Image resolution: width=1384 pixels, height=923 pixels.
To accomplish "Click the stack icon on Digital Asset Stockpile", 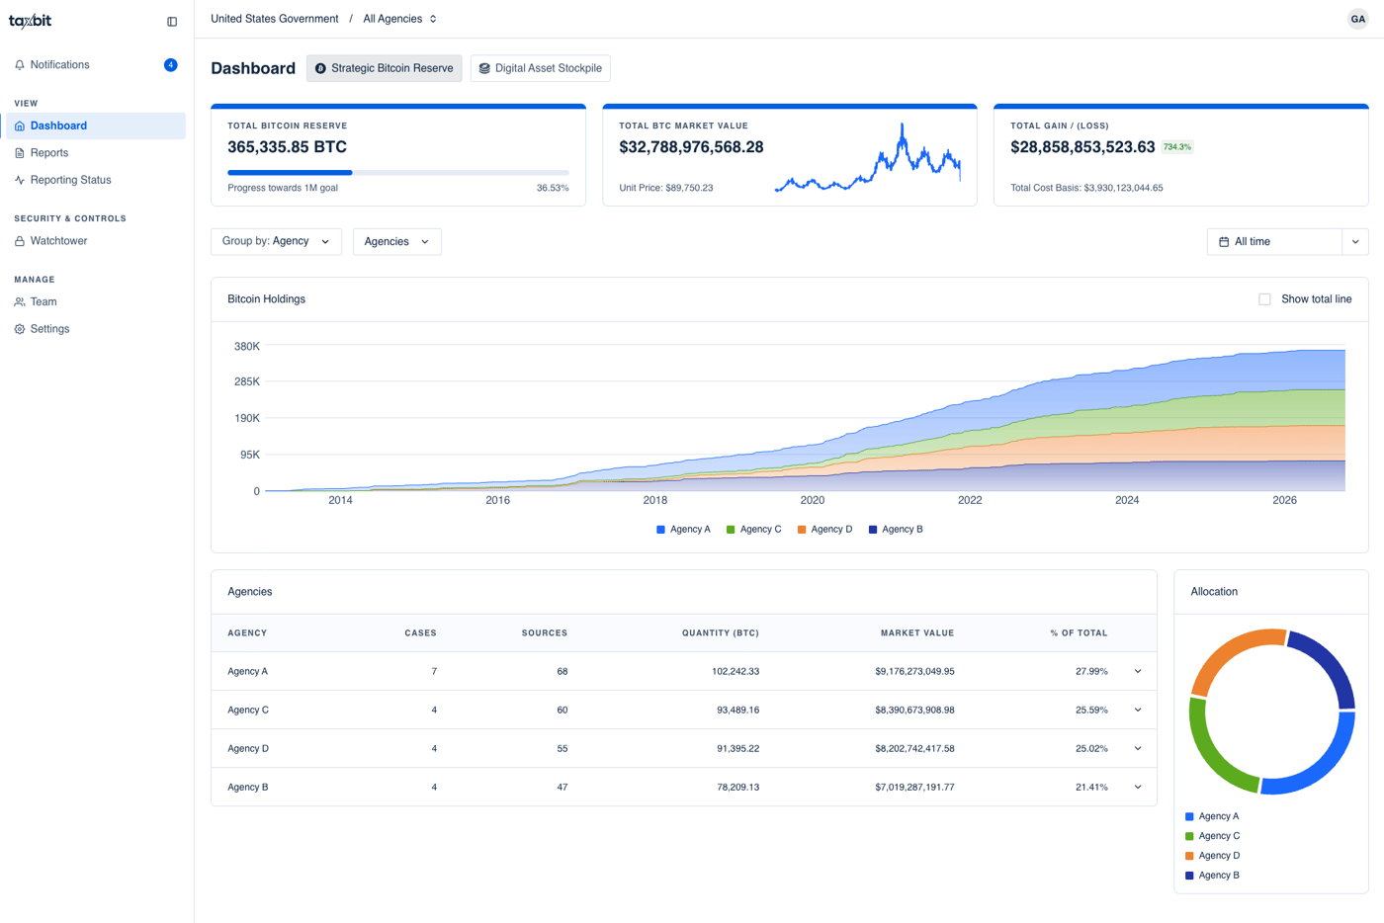I will tap(484, 68).
